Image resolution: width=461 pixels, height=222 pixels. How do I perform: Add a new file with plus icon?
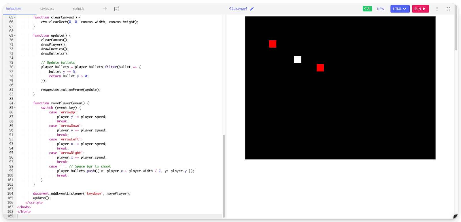pos(105,9)
